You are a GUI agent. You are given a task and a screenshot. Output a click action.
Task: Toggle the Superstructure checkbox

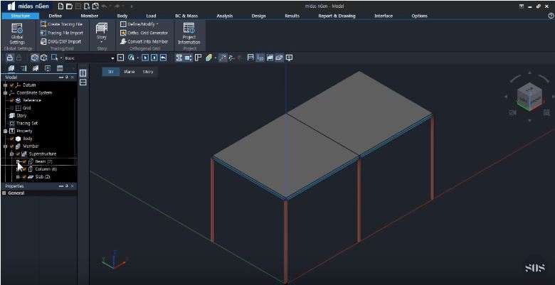click(18, 154)
